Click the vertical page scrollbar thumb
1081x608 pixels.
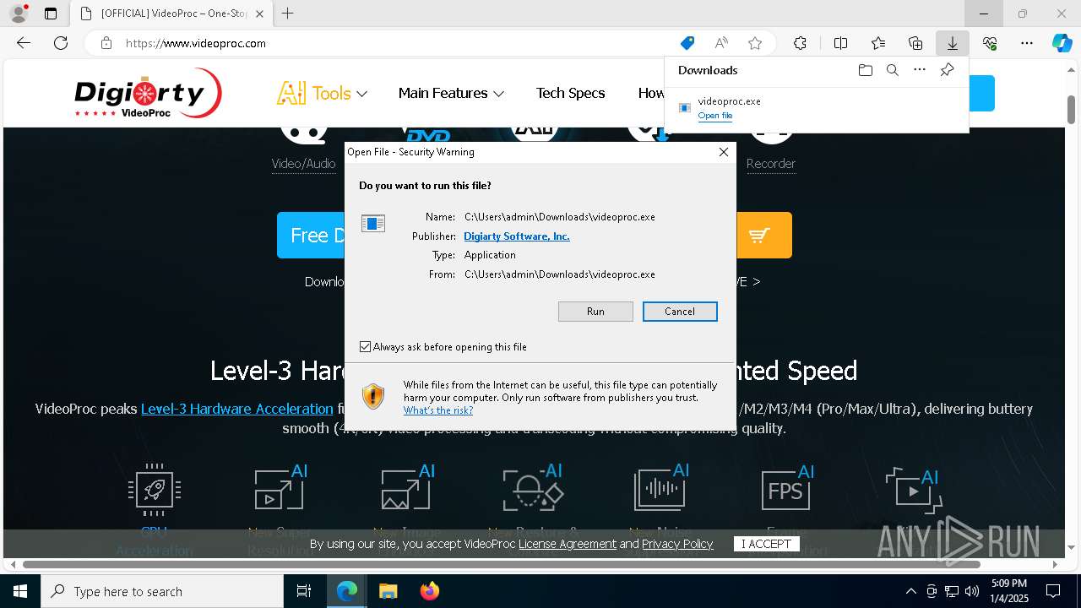(1072, 110)
